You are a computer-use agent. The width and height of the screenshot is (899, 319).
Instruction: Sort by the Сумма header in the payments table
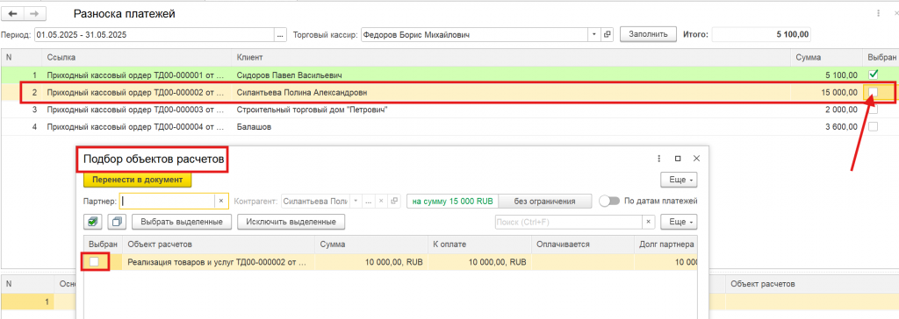coord(825,57)
